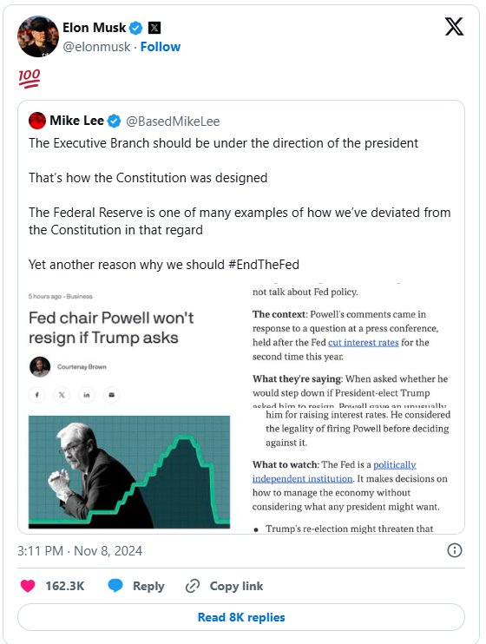The height and width of the screenshot is (644, 486).
Task: Follow the @elonmusk account
Action: point(161,47)
